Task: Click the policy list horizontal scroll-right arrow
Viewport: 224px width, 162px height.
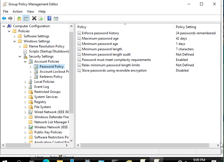Action: [x=218, y=145]
